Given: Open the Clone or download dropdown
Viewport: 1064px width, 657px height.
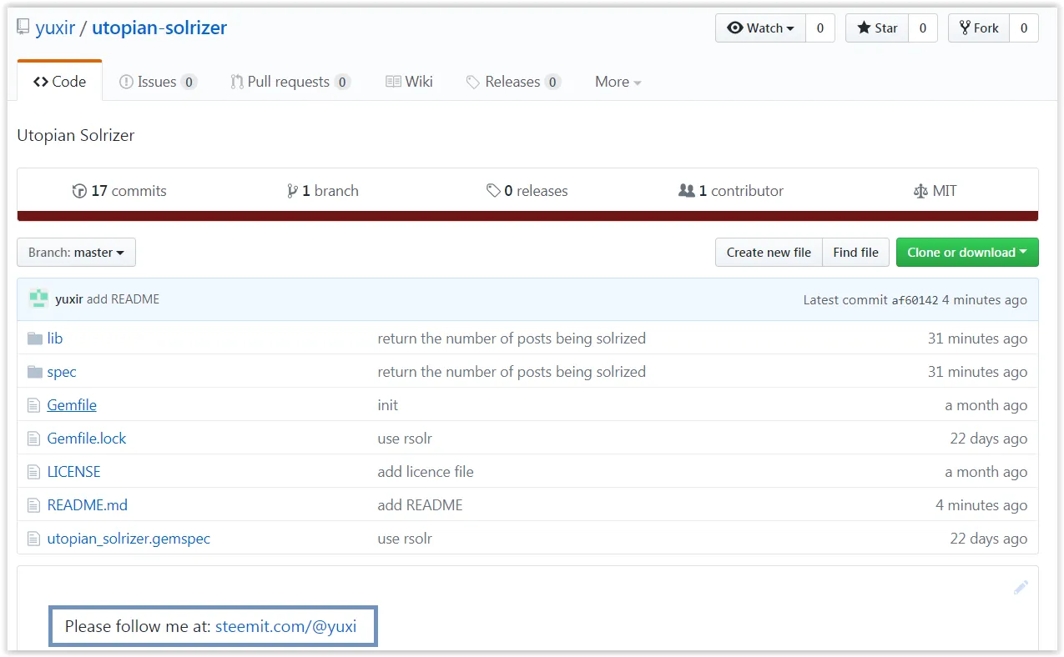Looking at the screenshot, I should tap(967, 253).
